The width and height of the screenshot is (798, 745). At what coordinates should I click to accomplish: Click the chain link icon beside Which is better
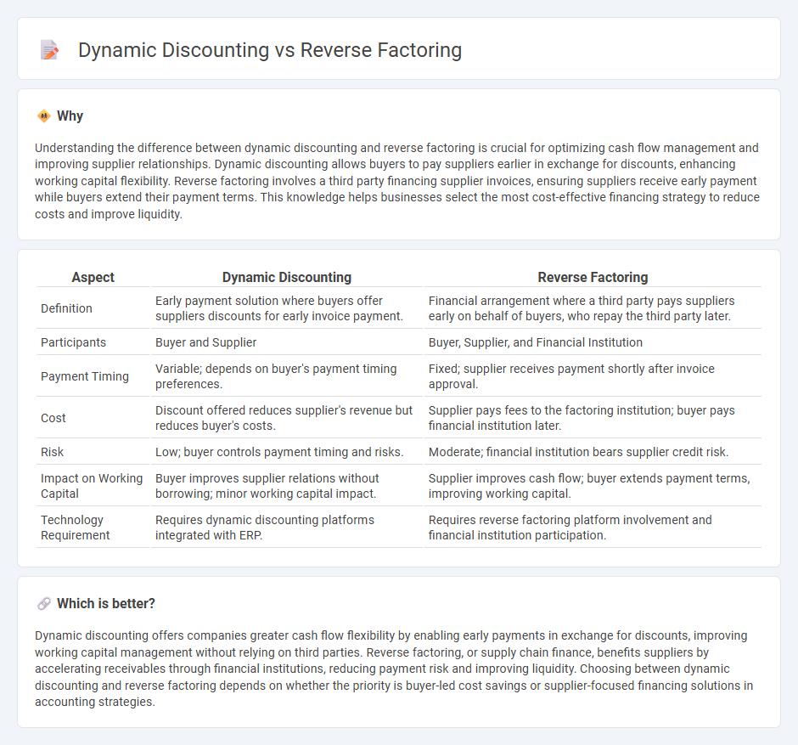tap(44, 603)
